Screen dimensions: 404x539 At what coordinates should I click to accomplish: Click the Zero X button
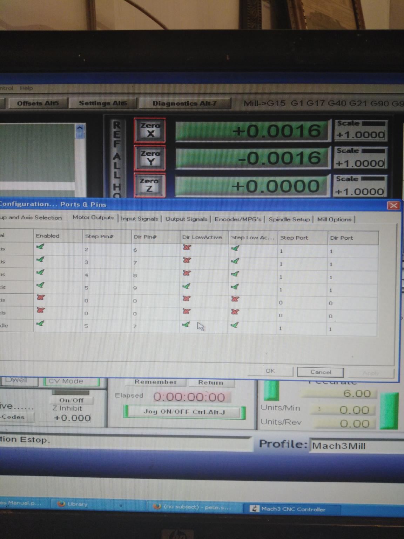(x=150, y=130)
